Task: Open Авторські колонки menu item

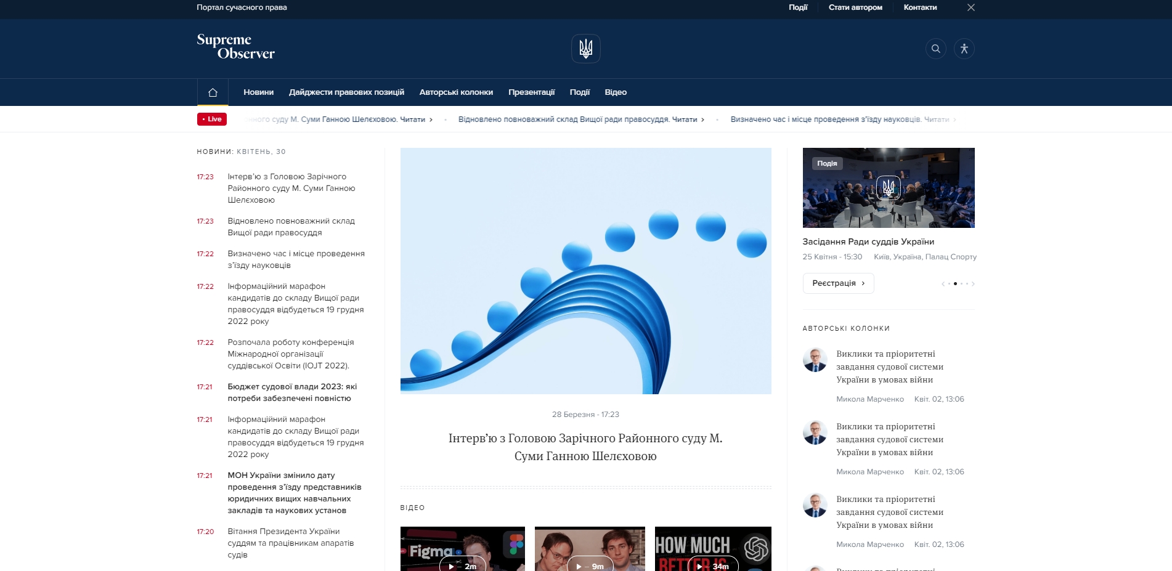Action: pyautogui.click(x=456, y=92)
